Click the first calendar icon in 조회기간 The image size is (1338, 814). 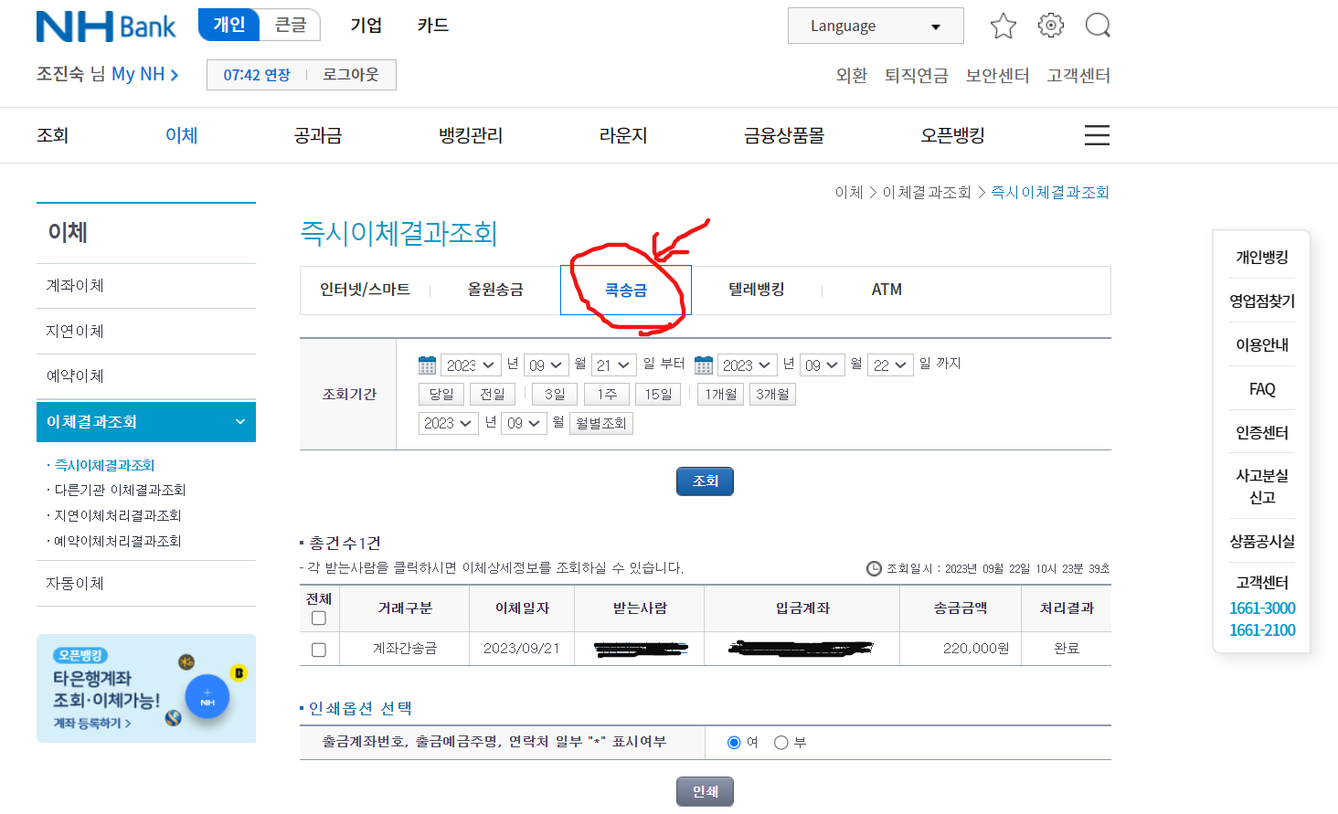[x=426, y=364]
